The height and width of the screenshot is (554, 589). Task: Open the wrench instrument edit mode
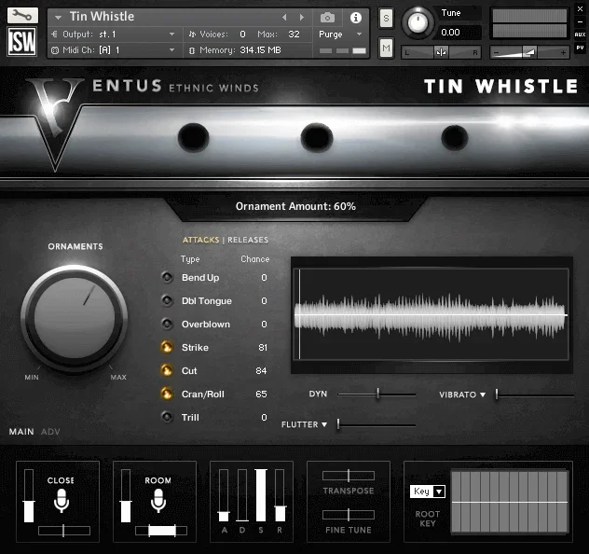[22, 15]
